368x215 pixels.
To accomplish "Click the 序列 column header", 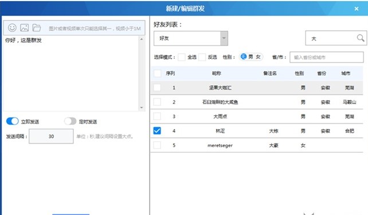I will [x=170, y=73].
